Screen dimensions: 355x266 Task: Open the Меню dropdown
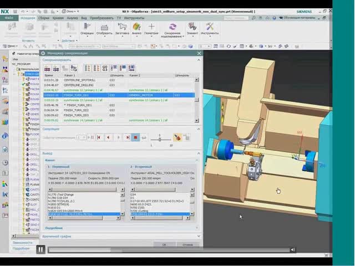11,46
